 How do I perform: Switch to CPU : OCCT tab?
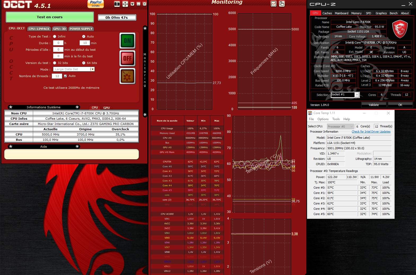pyautogui.click(x=17, y=28)
